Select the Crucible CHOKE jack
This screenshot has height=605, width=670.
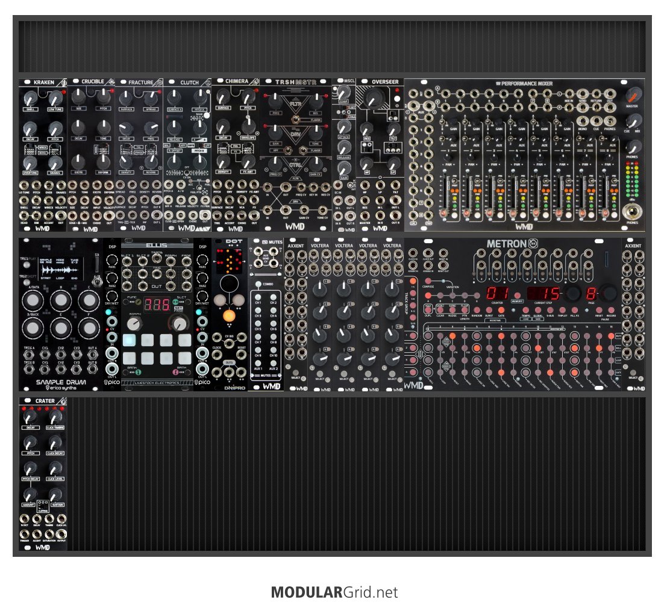click(97, 216)
